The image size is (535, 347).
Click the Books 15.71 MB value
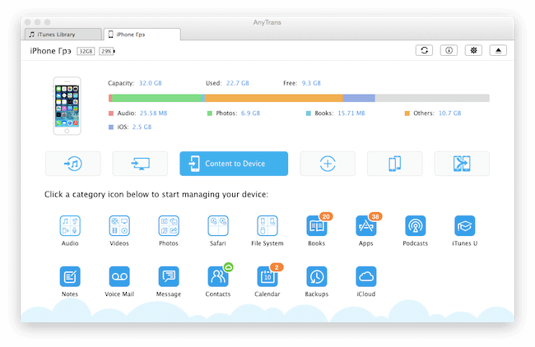pos(351,113)
